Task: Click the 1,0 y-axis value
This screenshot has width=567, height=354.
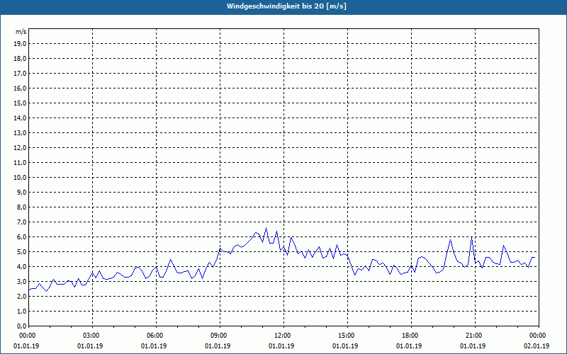Action: 21,311
